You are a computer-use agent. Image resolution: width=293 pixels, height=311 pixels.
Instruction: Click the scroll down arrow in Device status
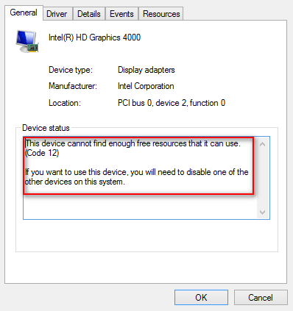coord(262,212)
